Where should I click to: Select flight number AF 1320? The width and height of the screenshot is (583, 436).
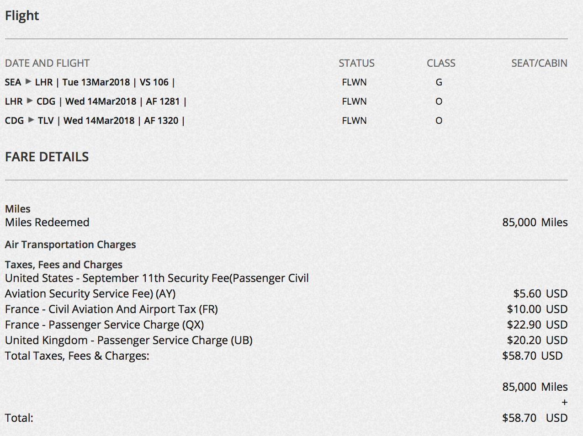161,121
